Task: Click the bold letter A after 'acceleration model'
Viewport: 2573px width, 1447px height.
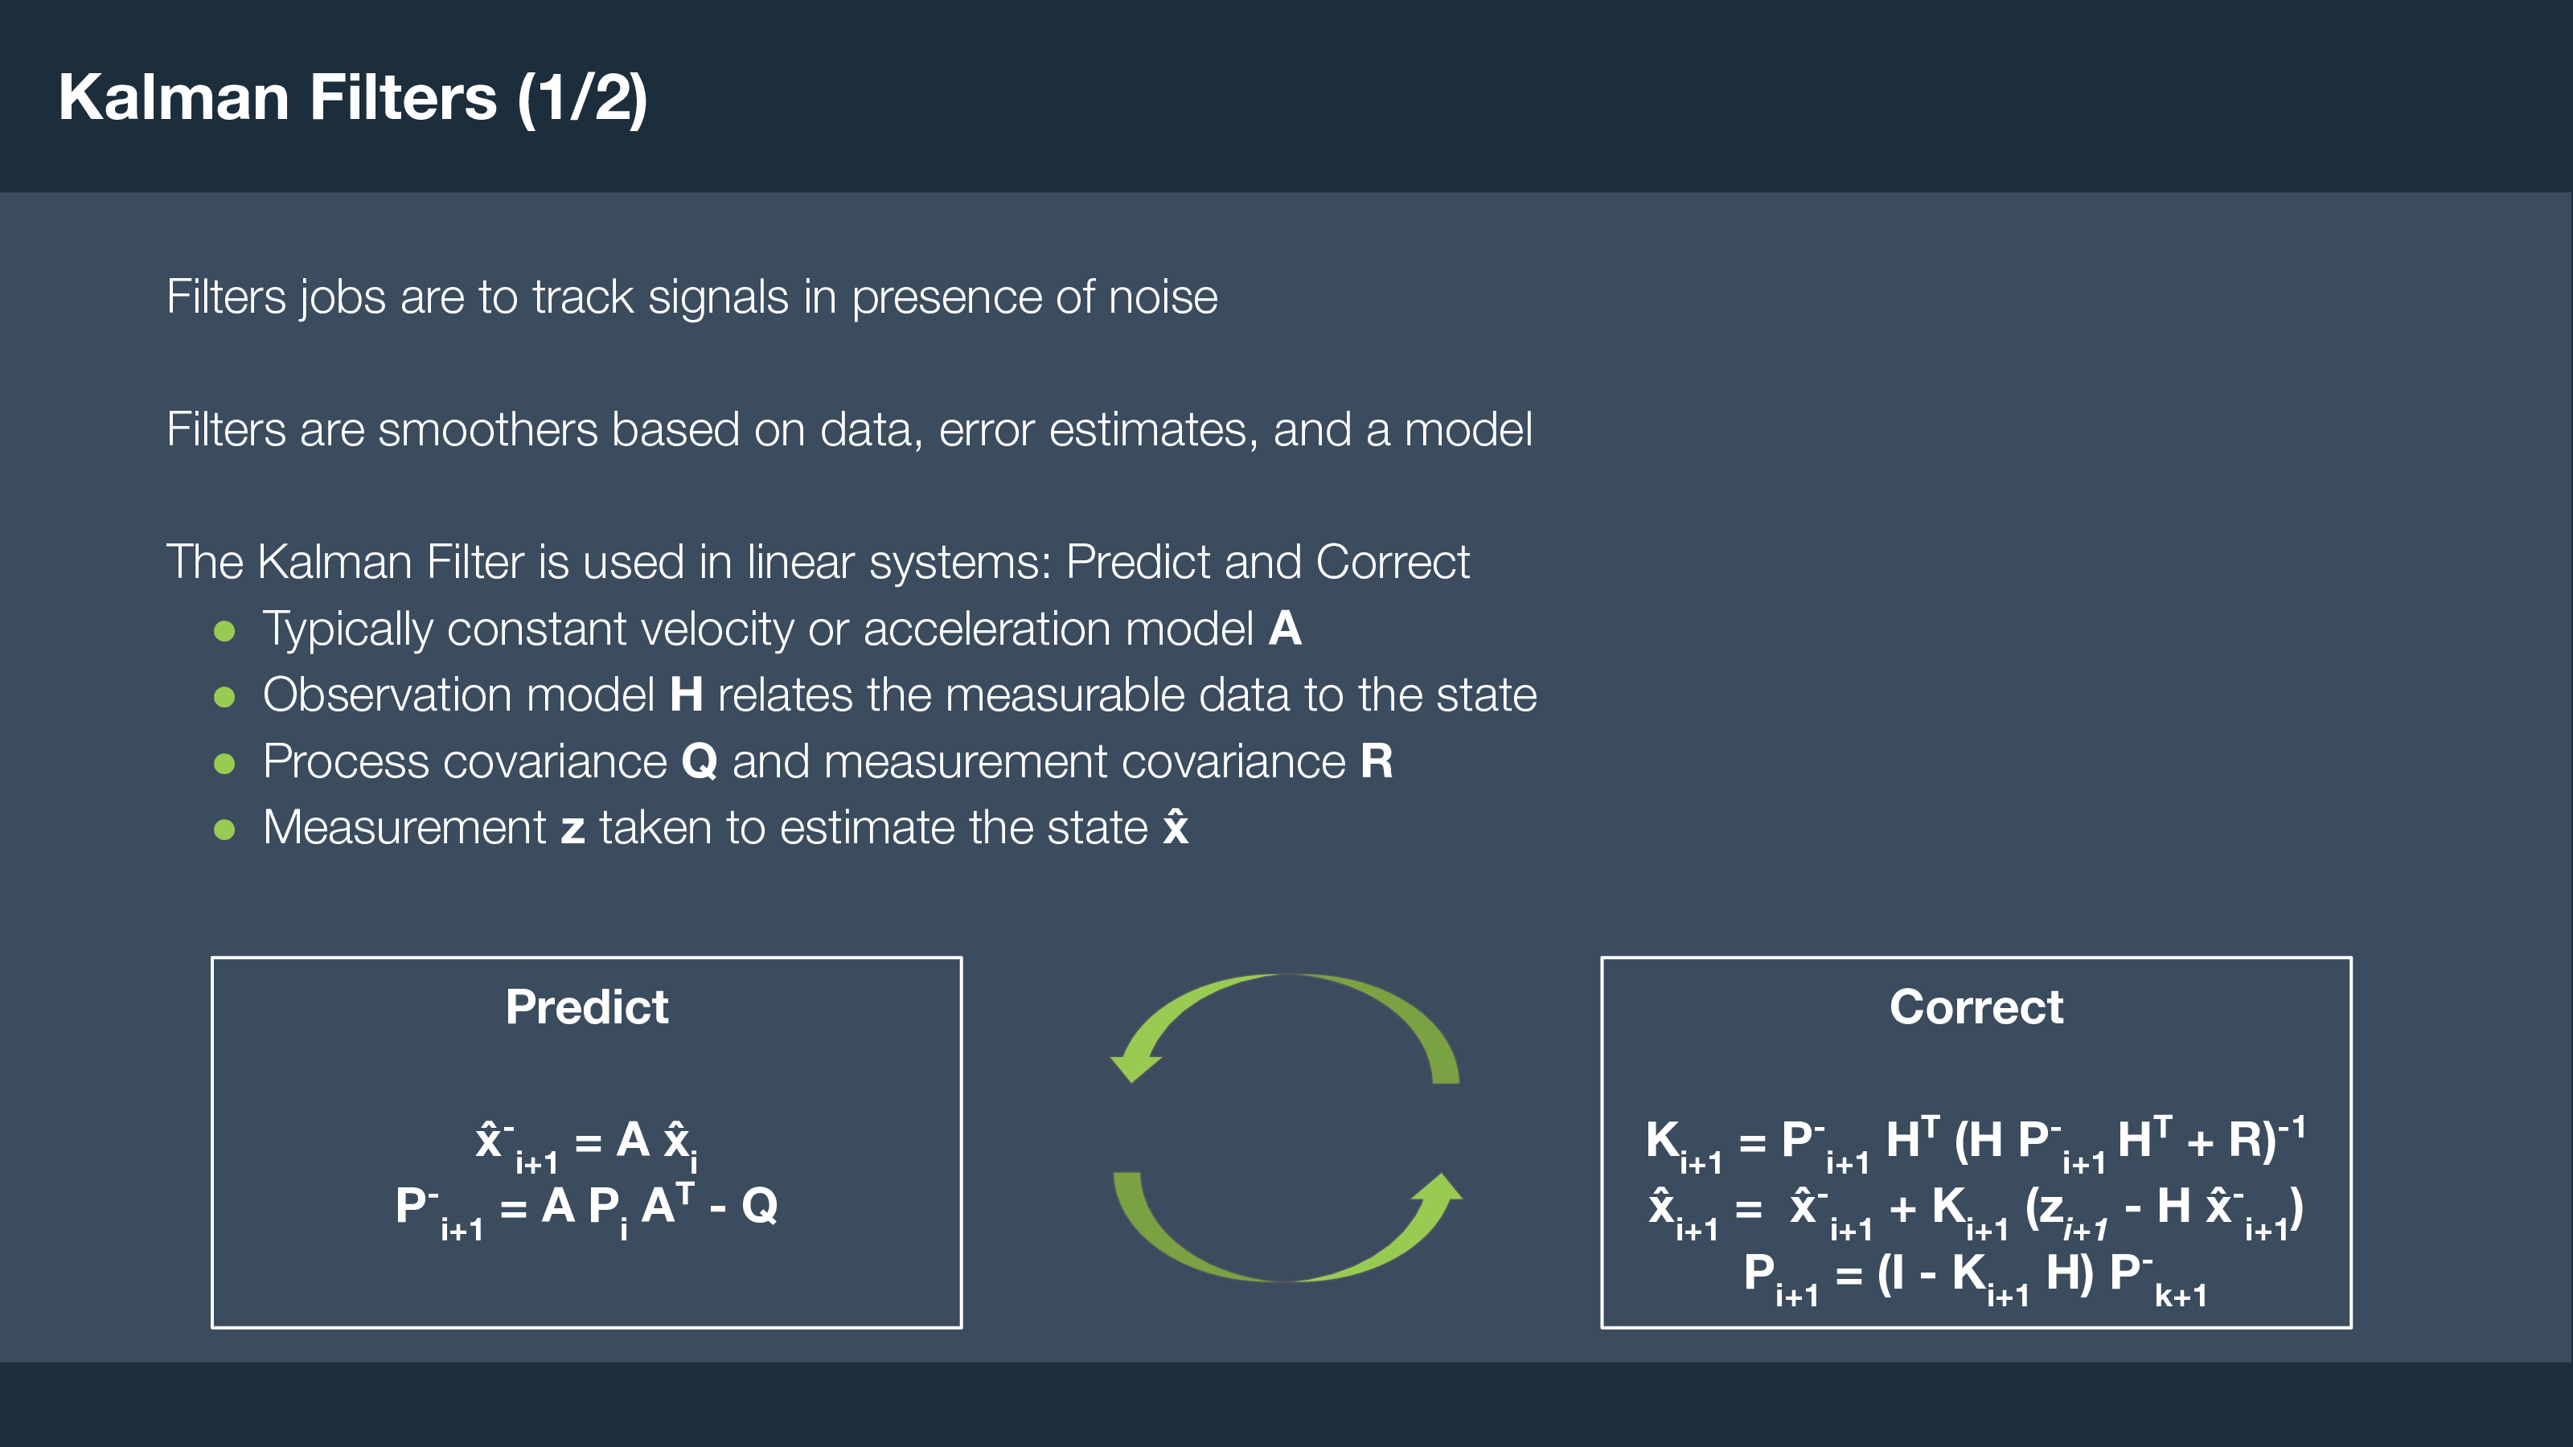Action: tap(1286, 629)
